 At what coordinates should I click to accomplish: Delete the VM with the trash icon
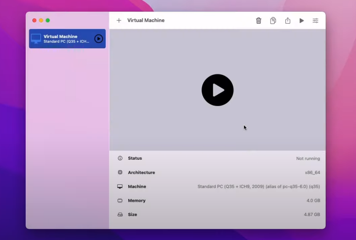[x=259, y=21]
